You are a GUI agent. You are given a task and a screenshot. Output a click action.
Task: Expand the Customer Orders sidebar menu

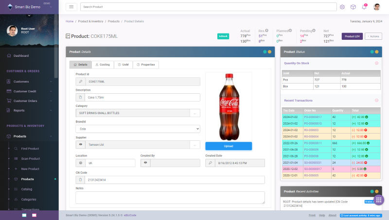(x=51, y=101)
